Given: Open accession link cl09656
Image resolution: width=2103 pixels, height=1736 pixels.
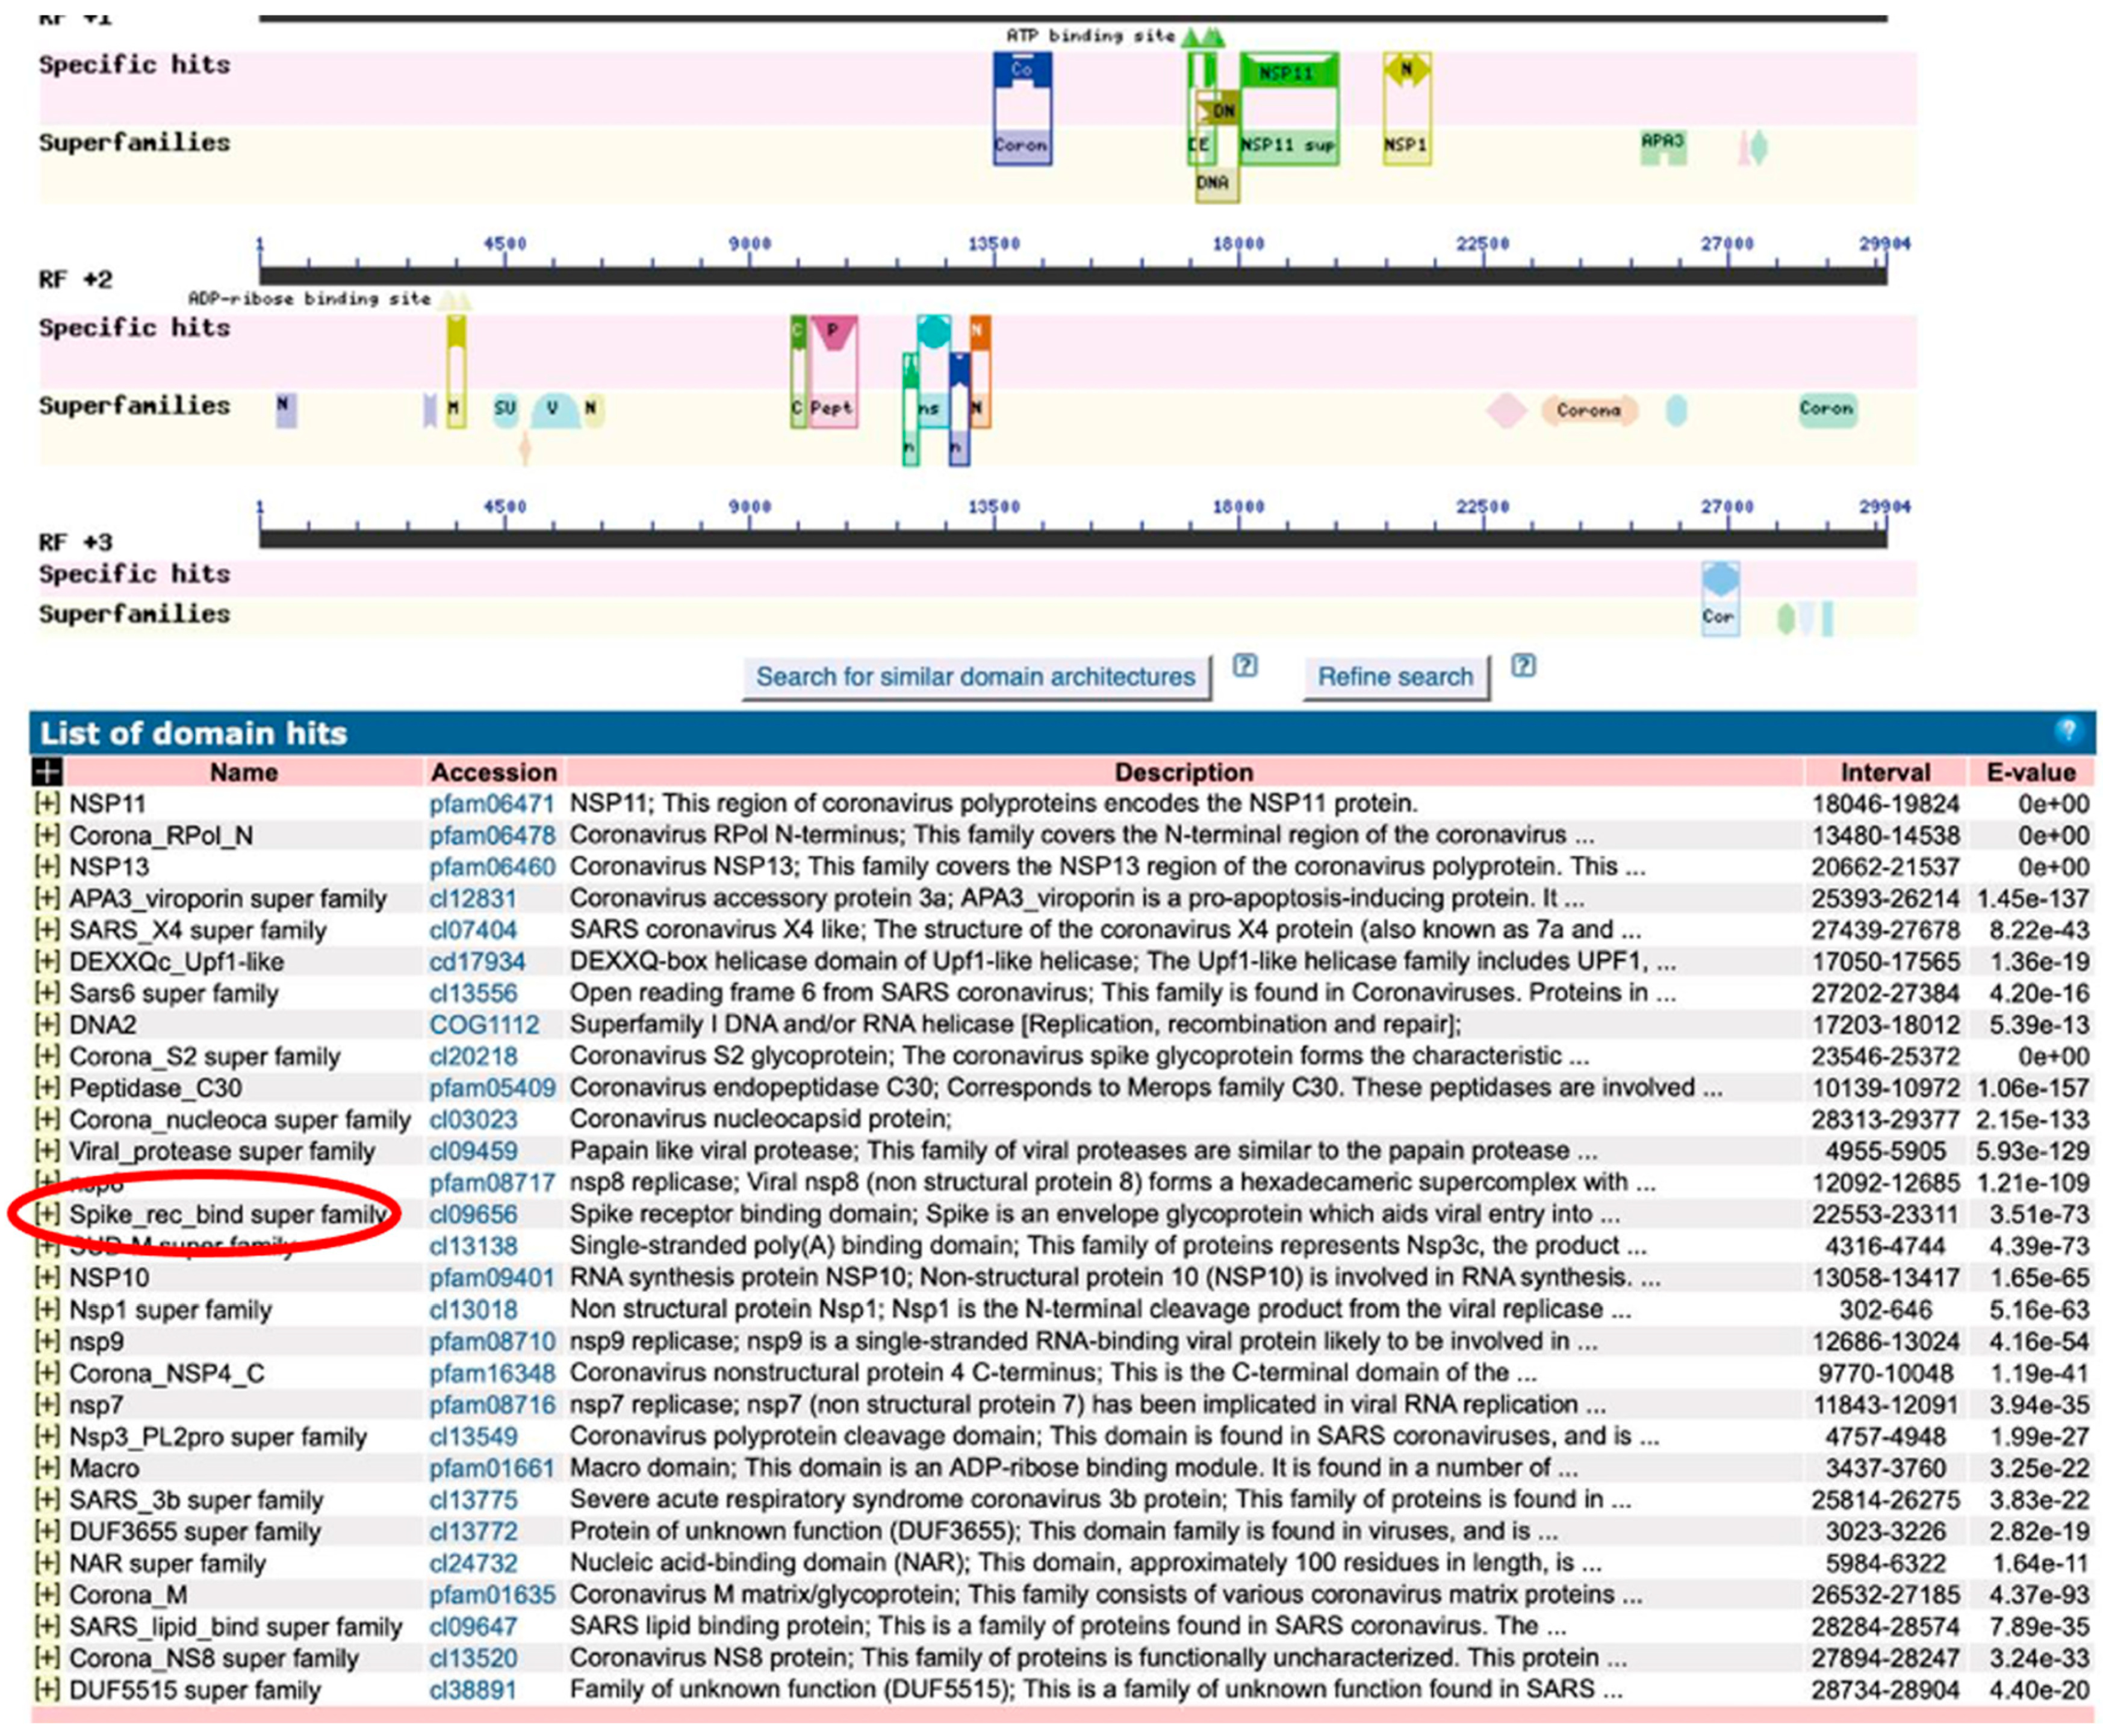Looking at the screenshot, I should [x=473, y=1214].
